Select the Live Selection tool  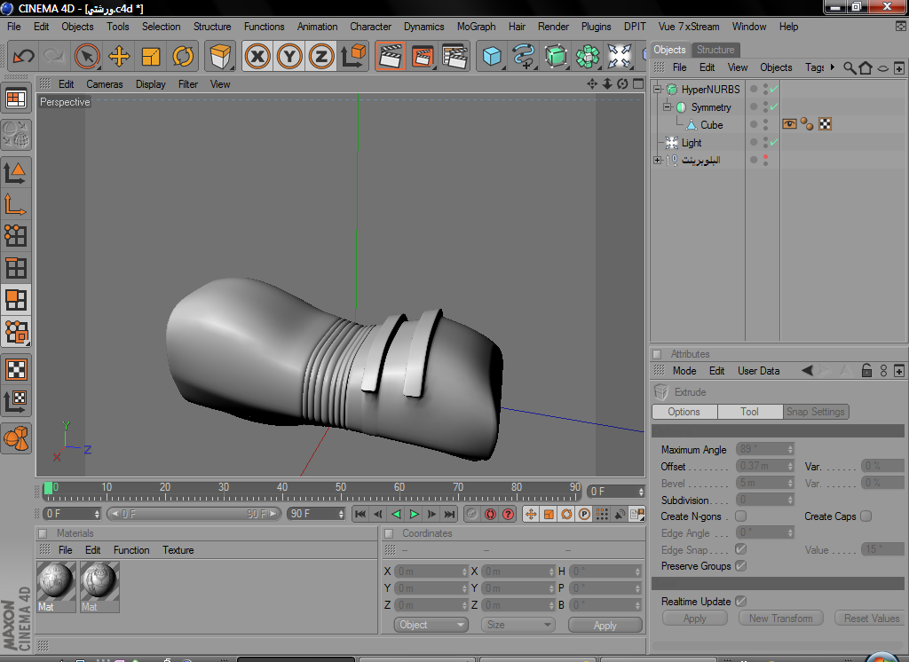coord(87,57)
